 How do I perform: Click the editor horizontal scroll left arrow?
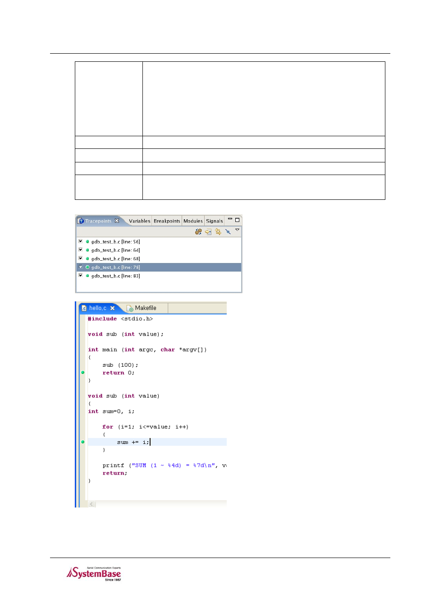91,504
